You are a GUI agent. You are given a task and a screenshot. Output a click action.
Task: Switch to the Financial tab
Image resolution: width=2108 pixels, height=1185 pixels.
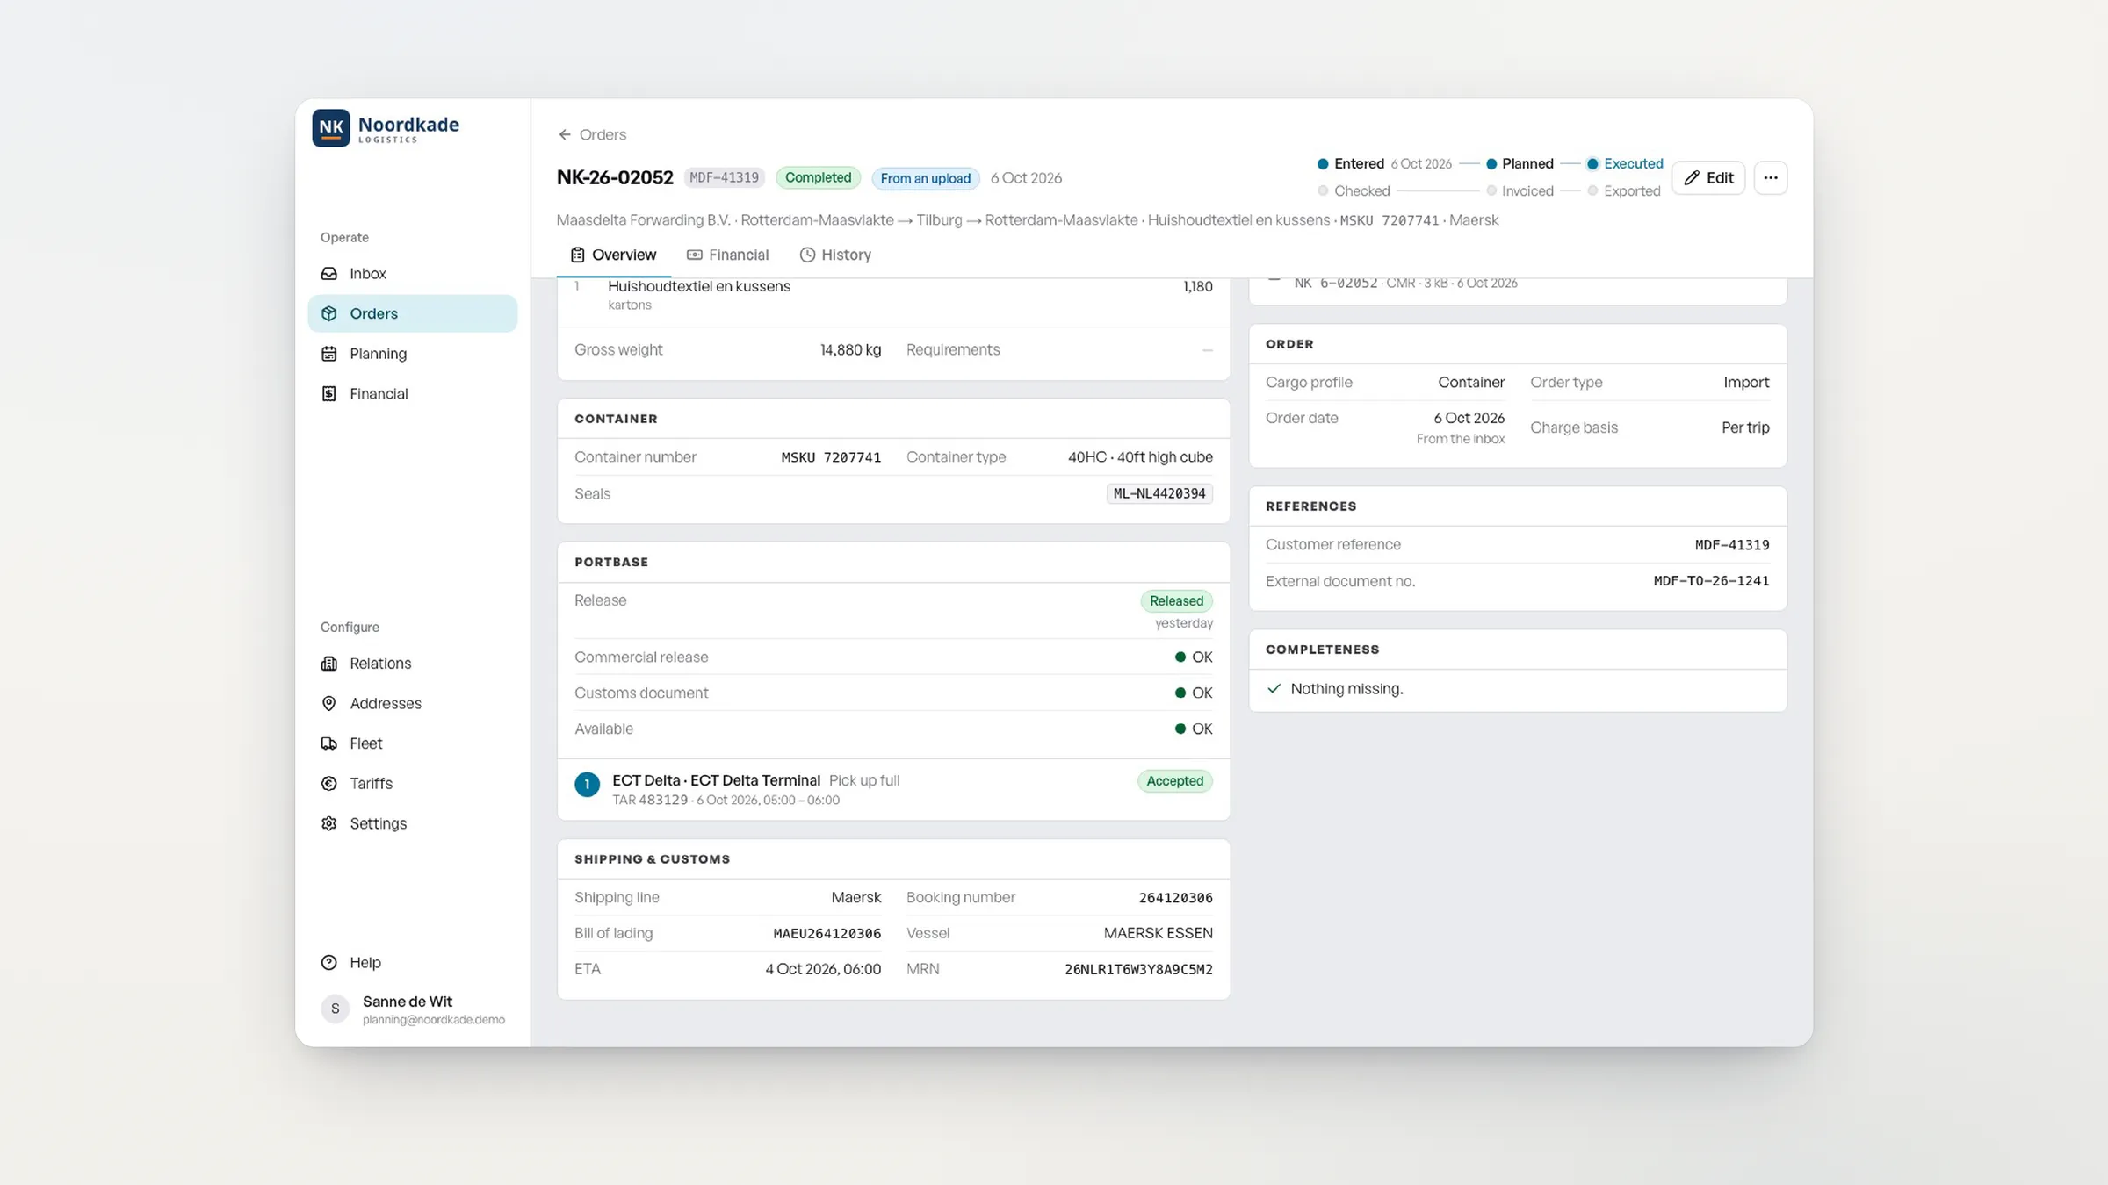727,255
